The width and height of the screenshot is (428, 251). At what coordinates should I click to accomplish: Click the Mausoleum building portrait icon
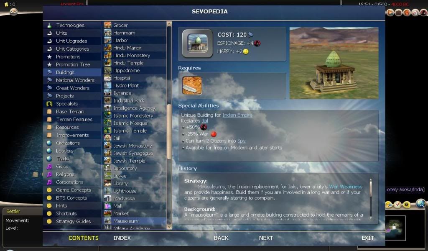click(x=198, y=43)
